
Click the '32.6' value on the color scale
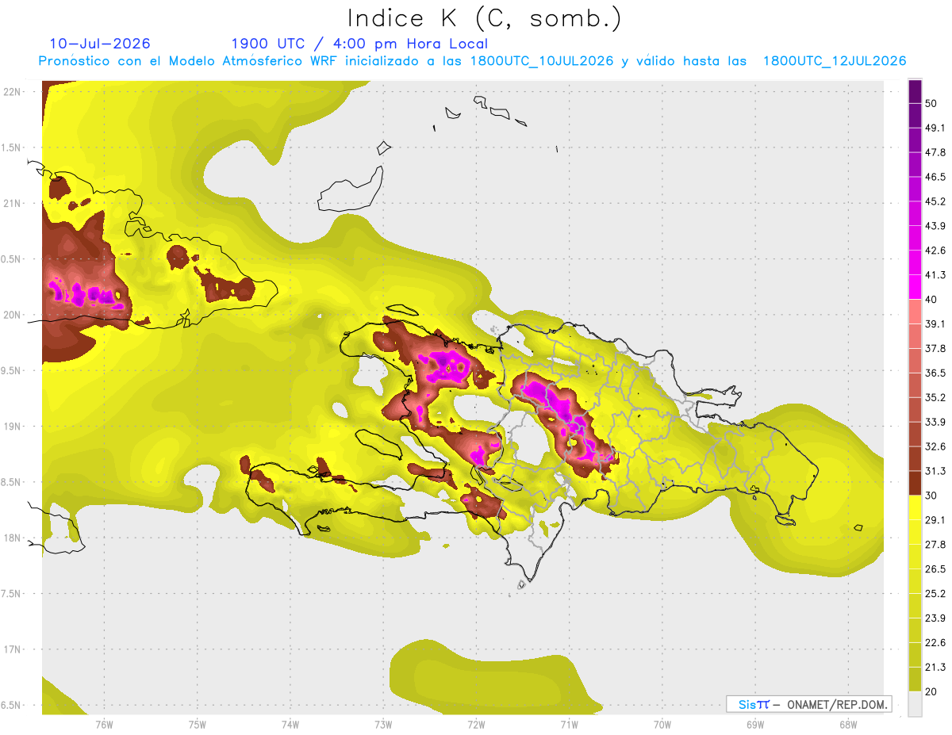click(935, 446)
